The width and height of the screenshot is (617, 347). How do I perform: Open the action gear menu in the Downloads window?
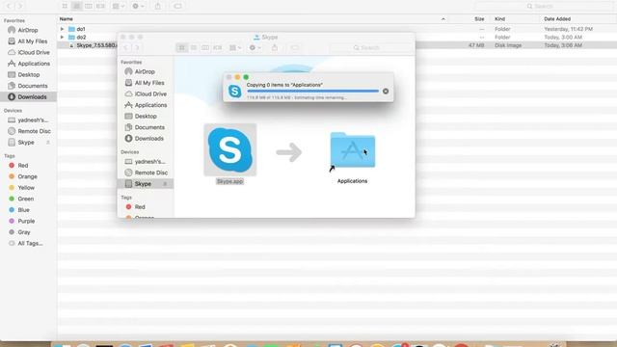click(138, 7)
